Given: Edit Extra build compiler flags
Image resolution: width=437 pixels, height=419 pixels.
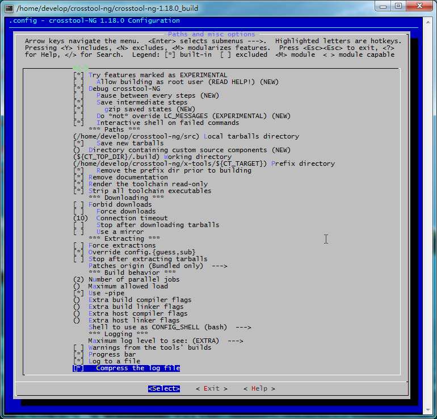Looking at the screenshot, I should click(x=132, y=300).
